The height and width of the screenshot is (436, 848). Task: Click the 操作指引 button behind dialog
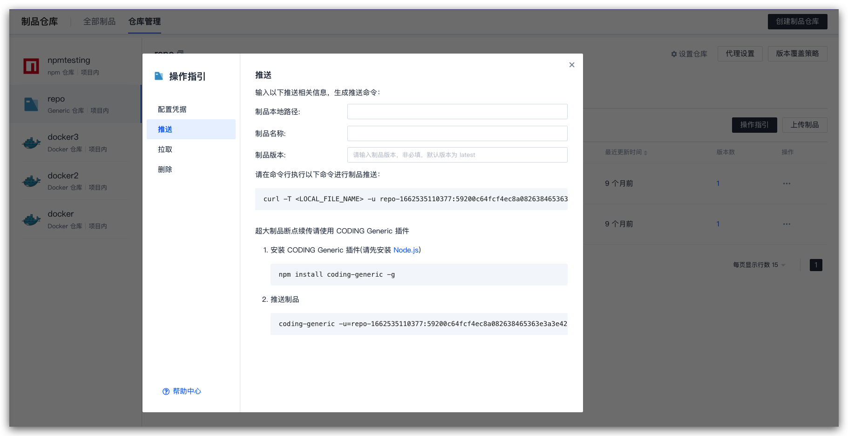tap(754, 125)
